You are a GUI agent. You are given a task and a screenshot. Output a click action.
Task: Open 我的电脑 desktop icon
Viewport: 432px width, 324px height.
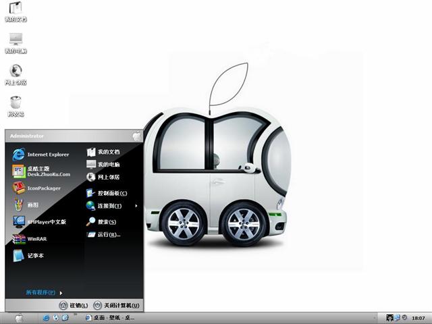16,42
